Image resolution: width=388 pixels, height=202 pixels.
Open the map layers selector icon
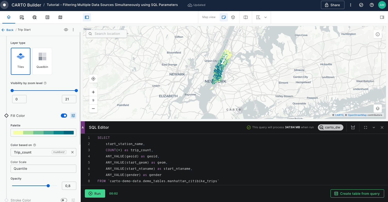tap(377, 109)
